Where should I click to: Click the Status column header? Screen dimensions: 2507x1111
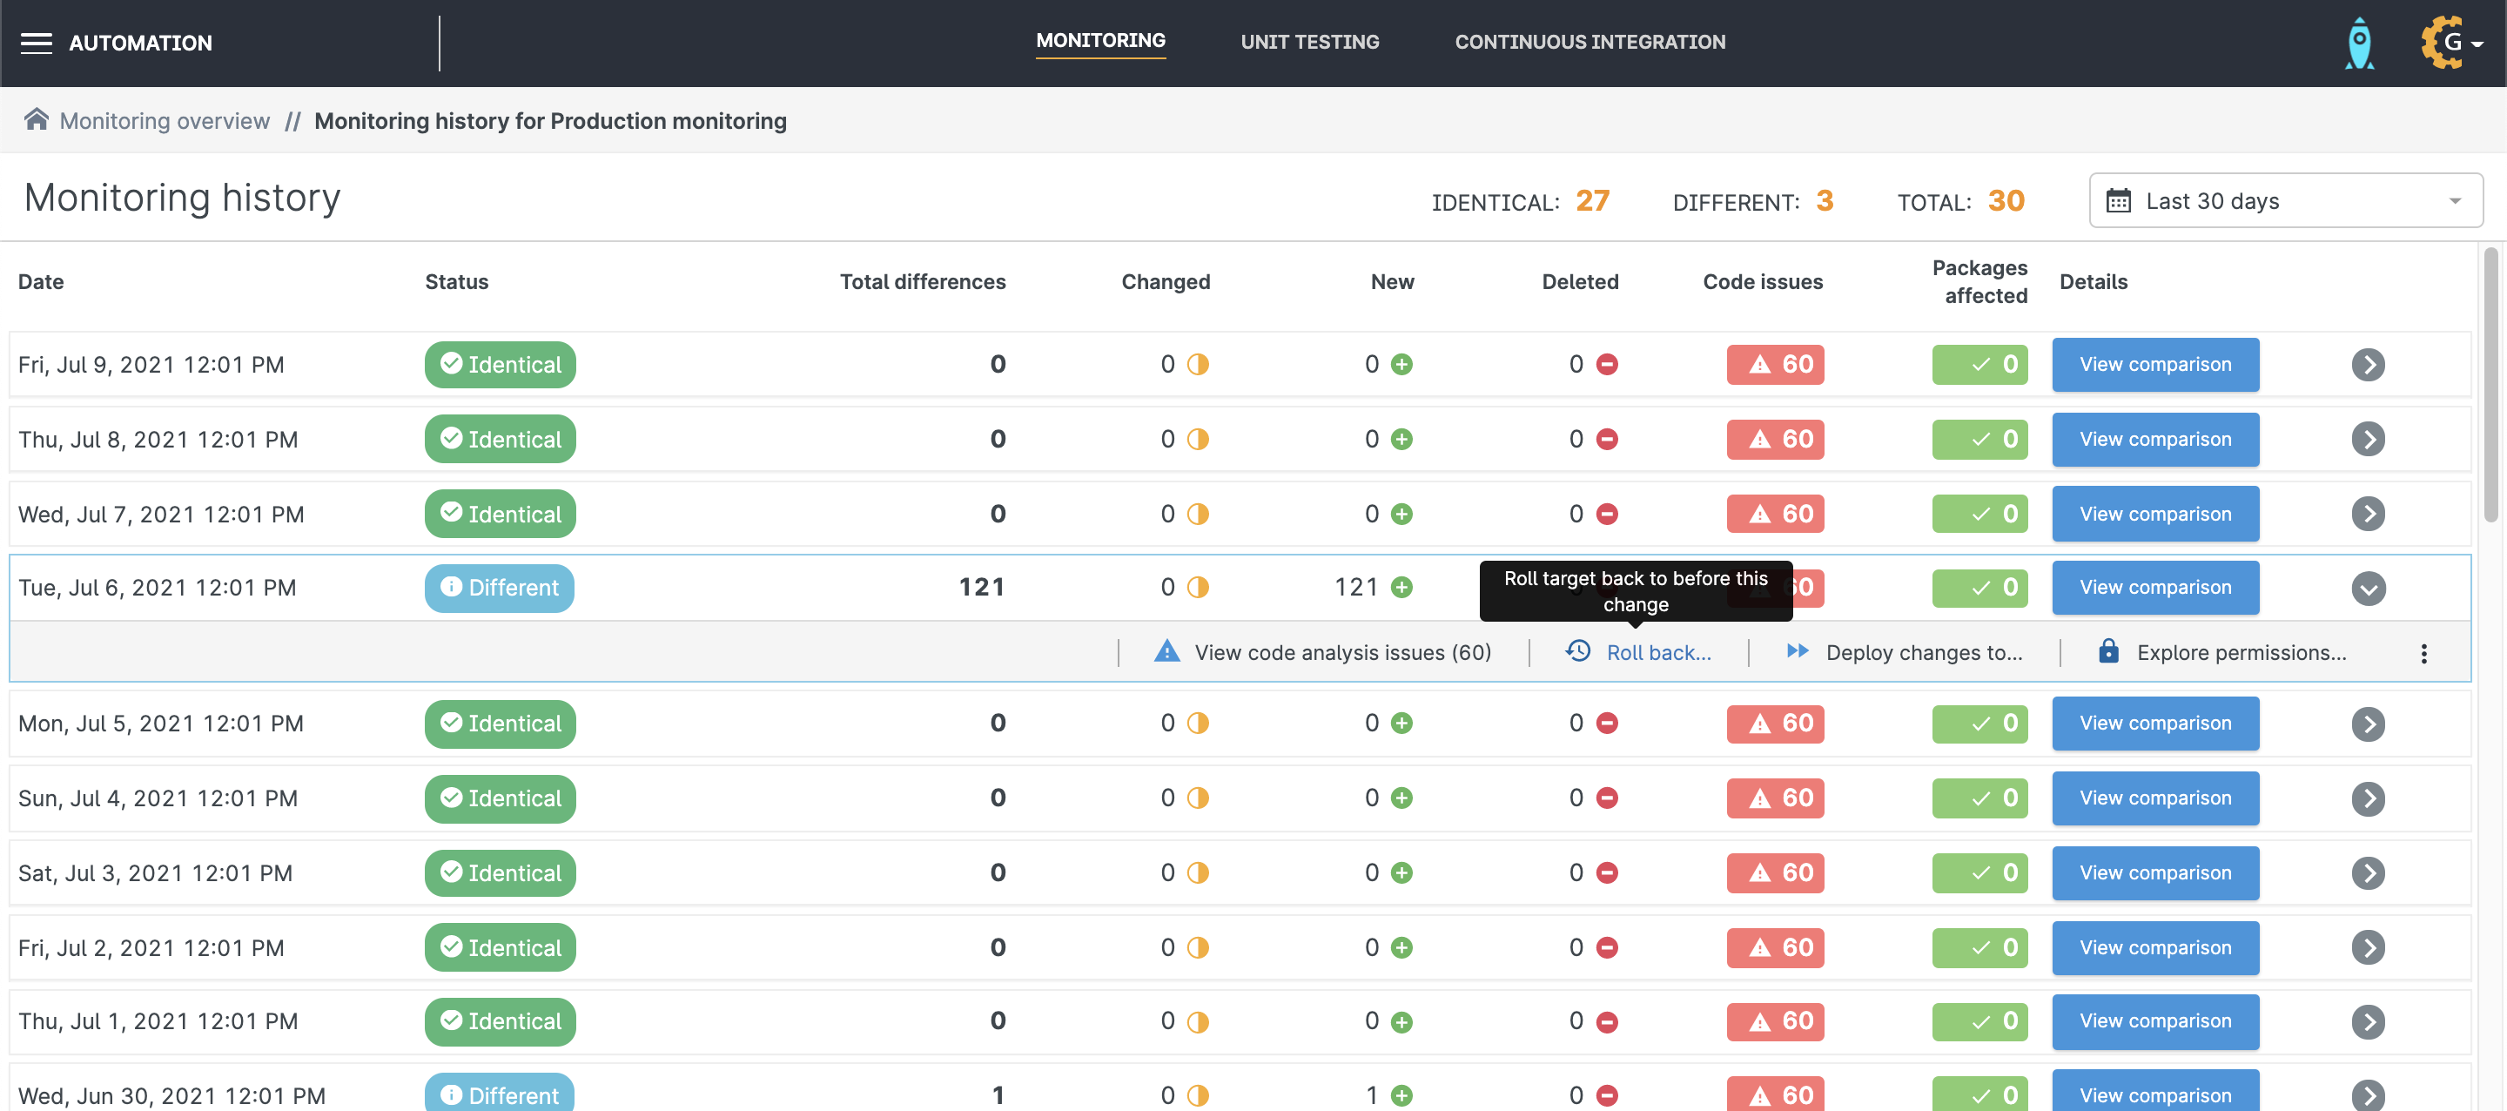pos(456,281)
